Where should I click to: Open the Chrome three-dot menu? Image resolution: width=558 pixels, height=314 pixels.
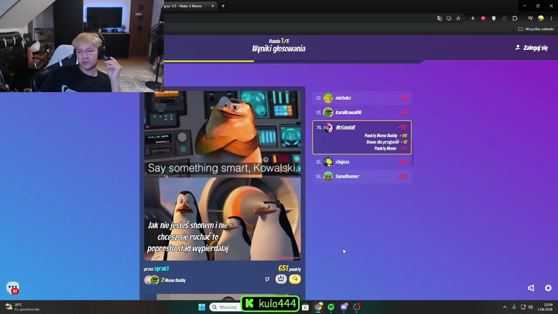551,18
